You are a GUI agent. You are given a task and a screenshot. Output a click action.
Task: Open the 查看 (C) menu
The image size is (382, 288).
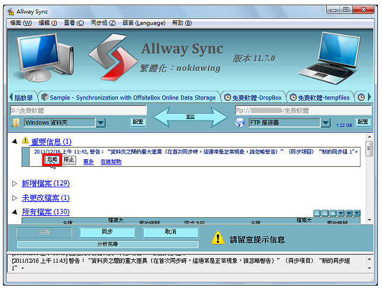click(x=74, y=23)
